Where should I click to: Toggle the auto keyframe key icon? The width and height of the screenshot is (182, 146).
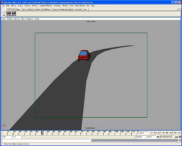[176, 137]
